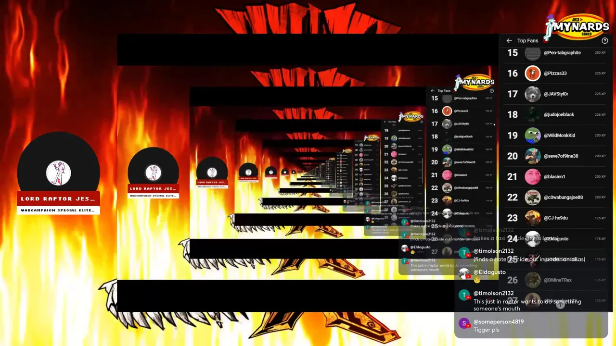Click the ARCA Mynards Series logo
Viewport: 616px width, 346px height.
coord(577,27)
